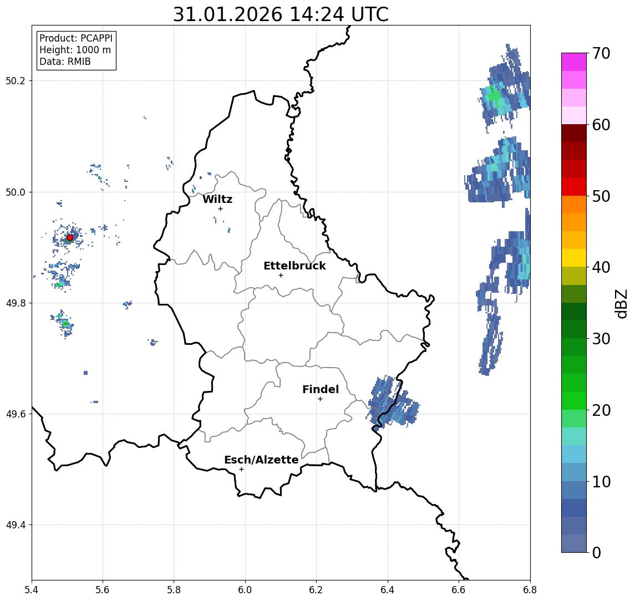
Task: Click the 10 tick on the colorbar
Action: point(601,481)
